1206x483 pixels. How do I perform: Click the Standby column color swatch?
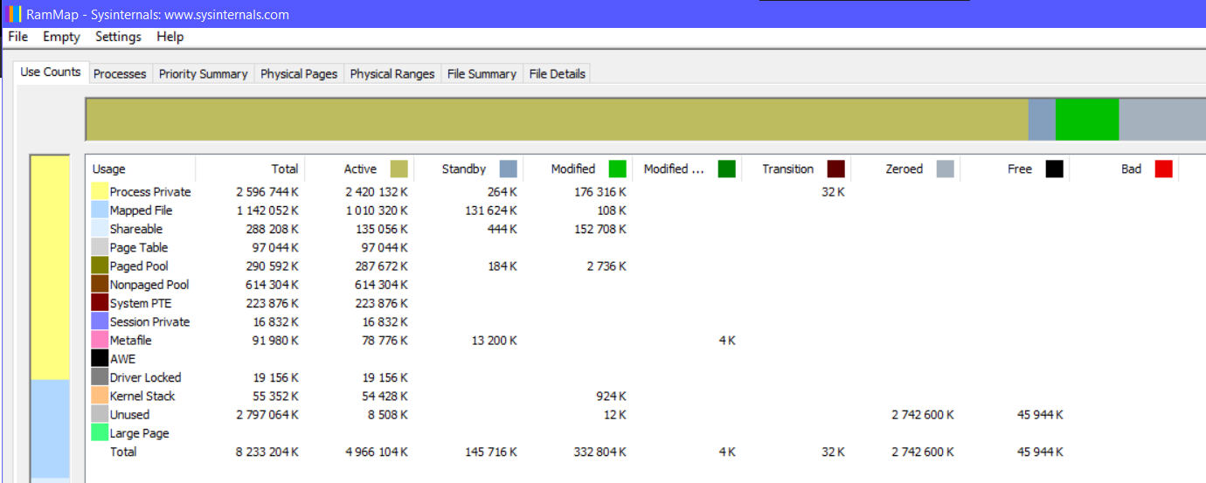[509, 169]
